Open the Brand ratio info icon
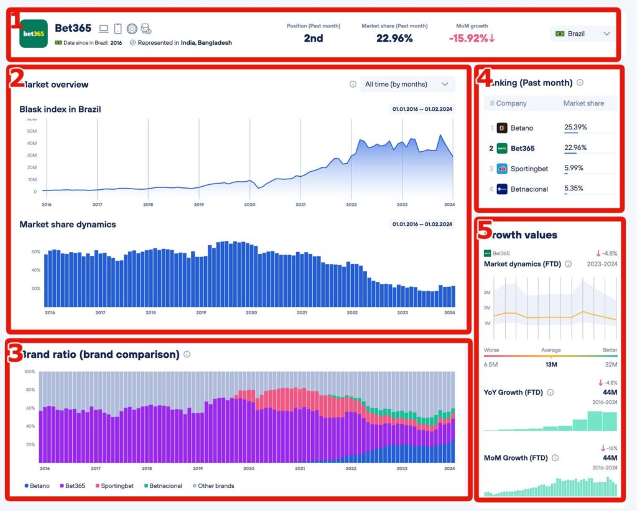 (x=187, y=354)
